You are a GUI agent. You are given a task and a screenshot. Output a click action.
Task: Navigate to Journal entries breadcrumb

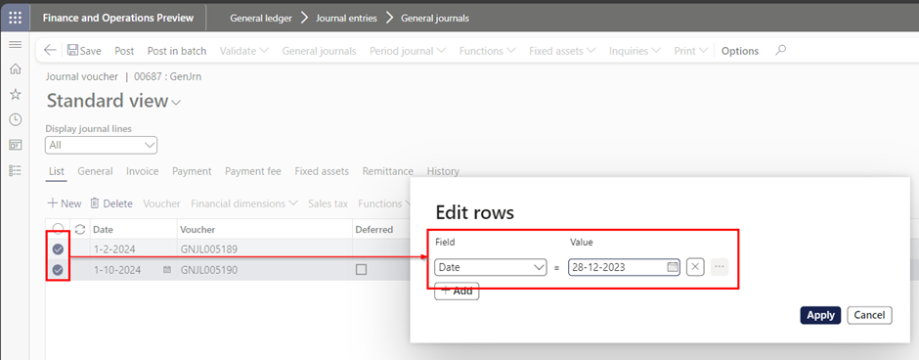(x=346, y=19)
